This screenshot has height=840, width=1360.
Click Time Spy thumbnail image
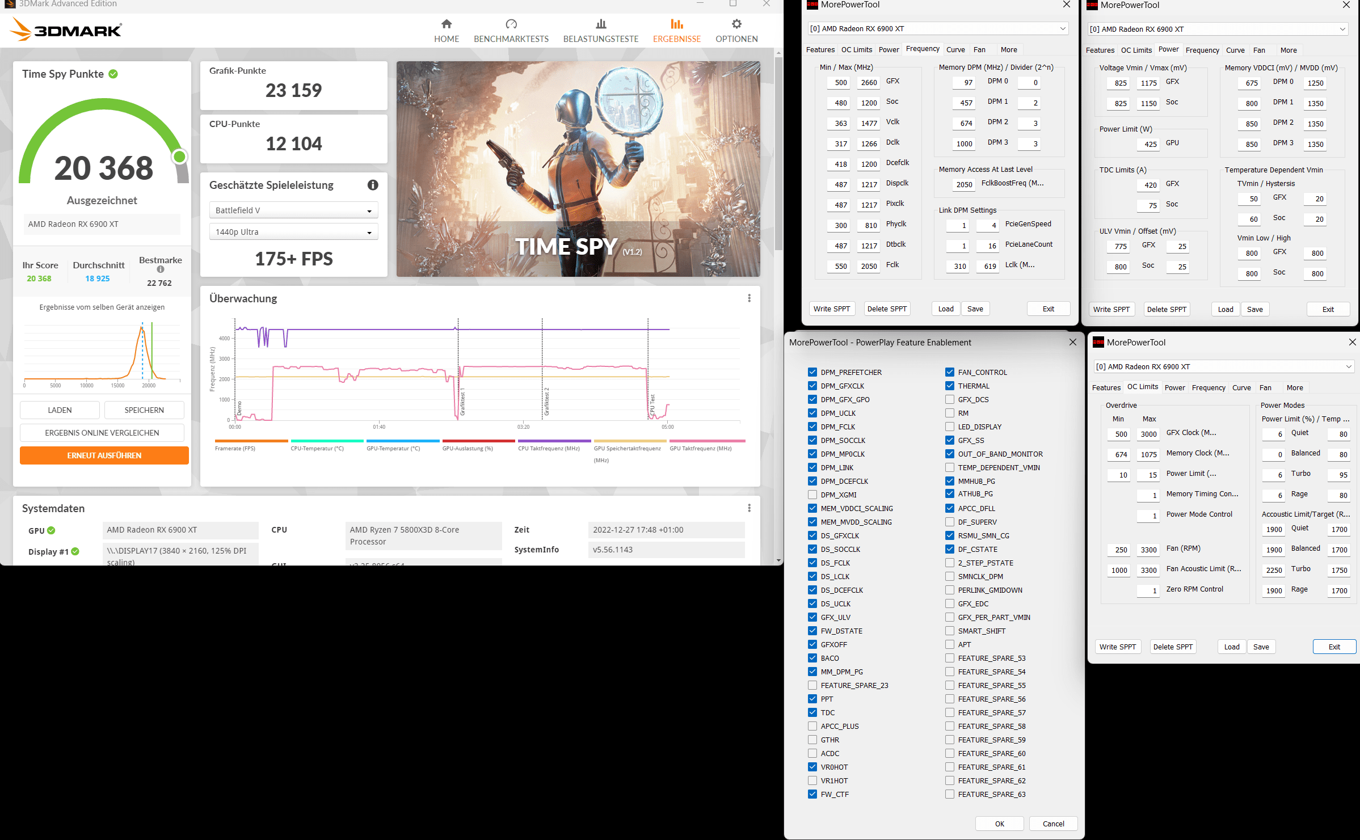(x=578, y=169)
